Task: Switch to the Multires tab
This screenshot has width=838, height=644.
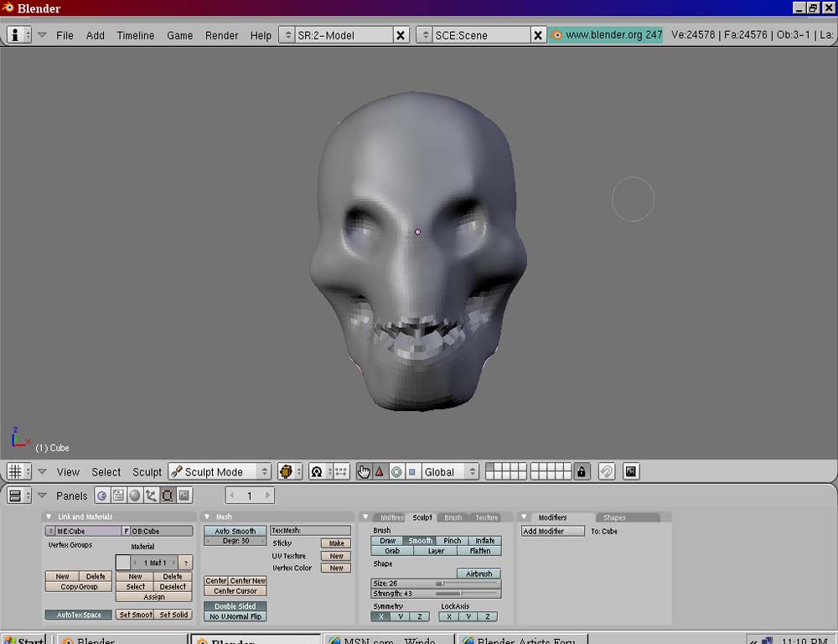Action: click(x=391, y=517)
